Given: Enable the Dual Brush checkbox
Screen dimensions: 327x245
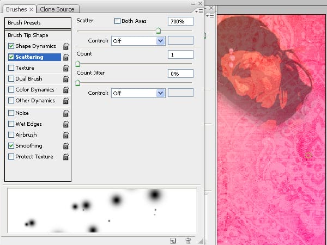Looking at the screenshot, I should tap(11, 79).
